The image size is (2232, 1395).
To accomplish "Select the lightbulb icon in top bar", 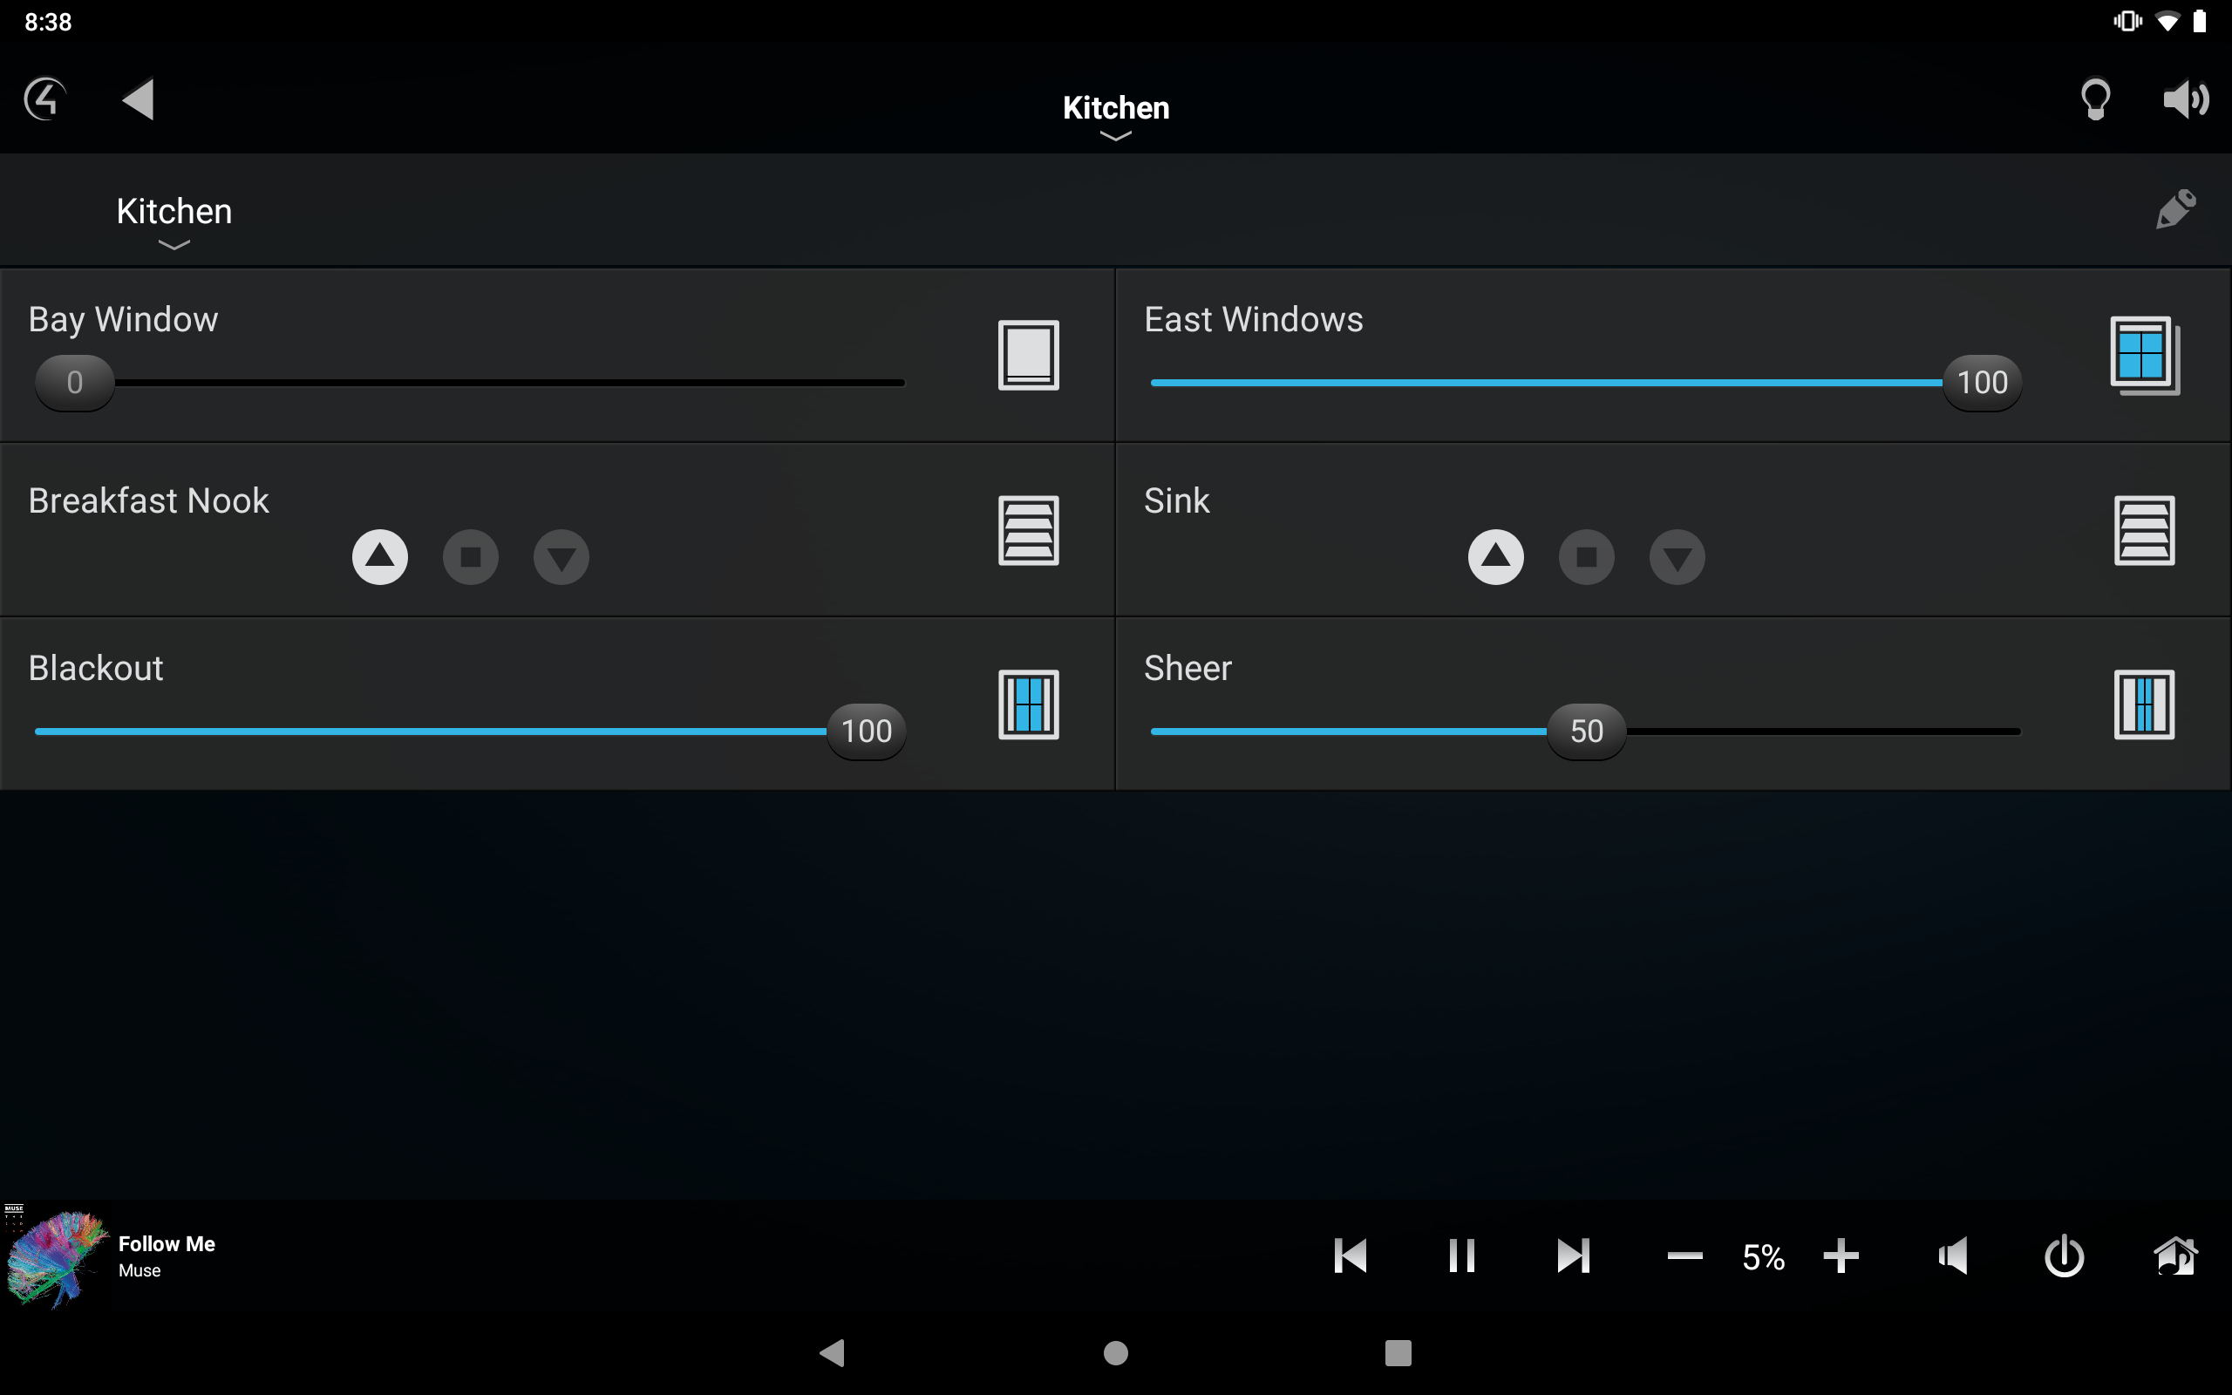I will tap(2095, 99).
